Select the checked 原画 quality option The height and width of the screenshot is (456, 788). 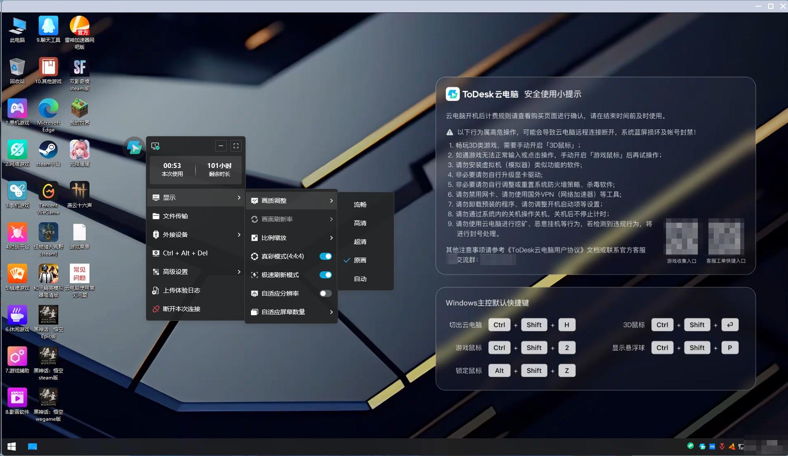(365, 260)
